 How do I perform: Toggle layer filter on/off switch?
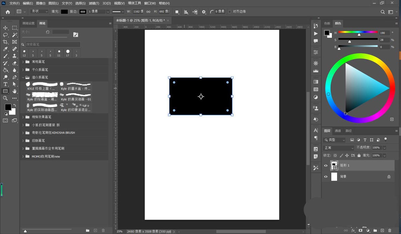tap(386, 140)
